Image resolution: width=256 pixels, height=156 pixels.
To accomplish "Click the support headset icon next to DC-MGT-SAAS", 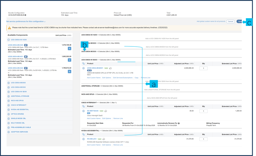I will pos(106,111).
